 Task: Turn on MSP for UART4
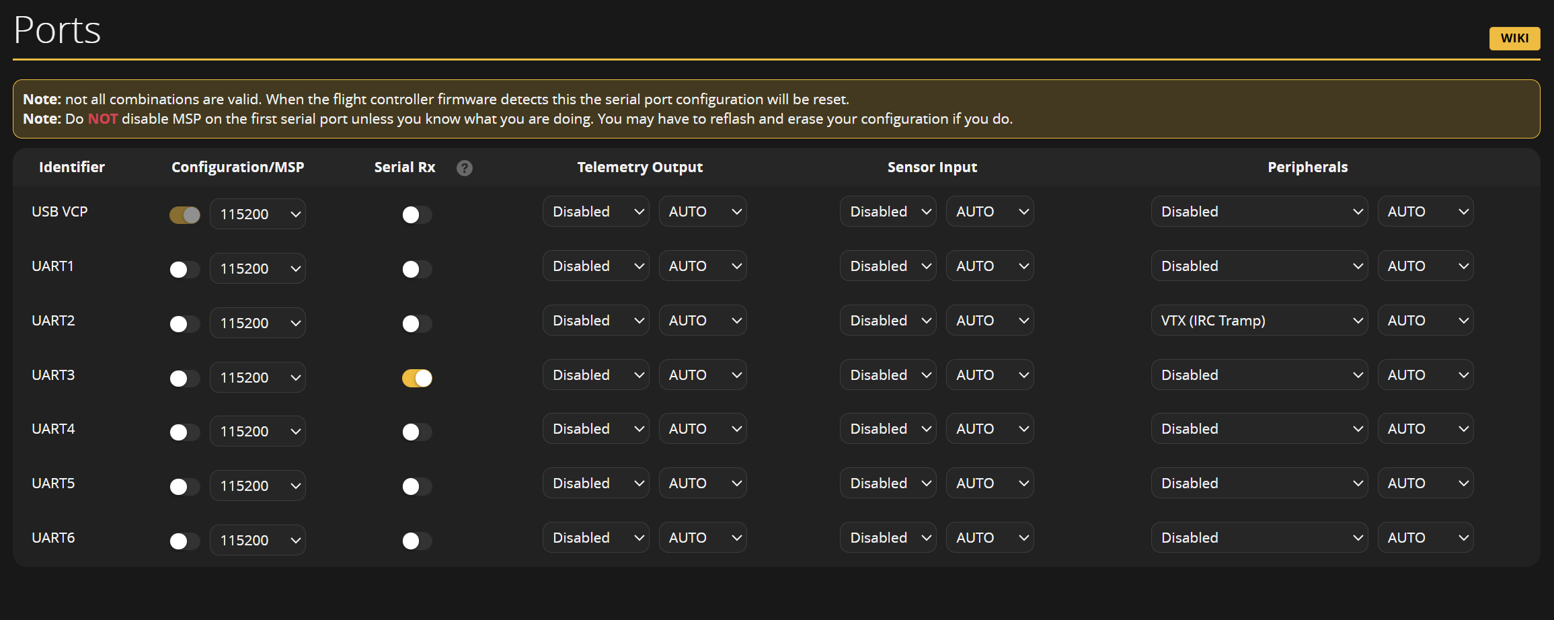click(184, 432)
